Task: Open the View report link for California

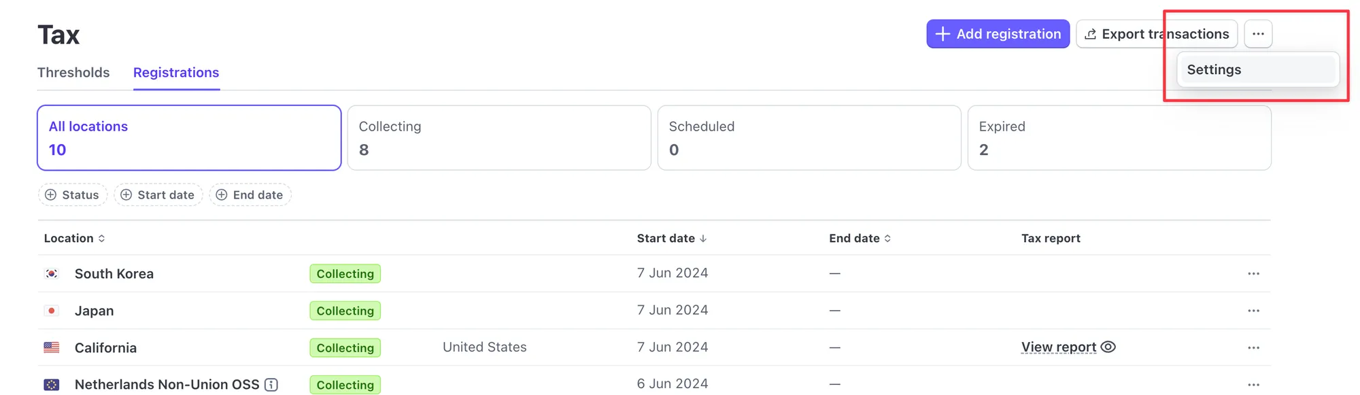Action: [1058, 347]
